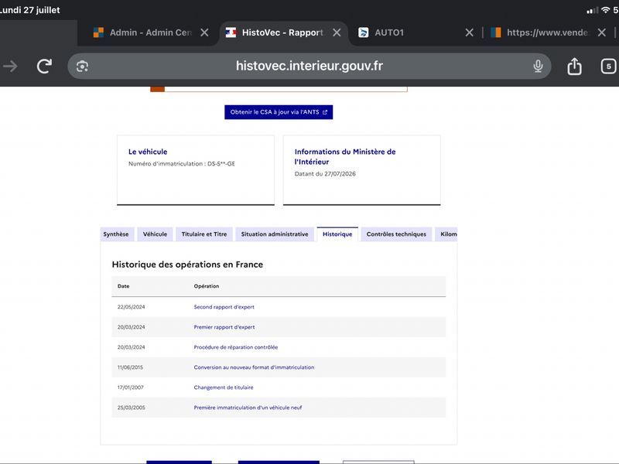Reload the page with the refresh icon
The width and height of the screenshot is (619, 464).
pyautogui.click(x=44, y=66)
